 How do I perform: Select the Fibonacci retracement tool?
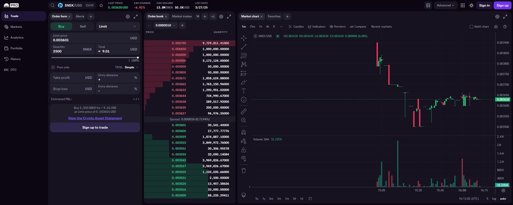(244, 56)
